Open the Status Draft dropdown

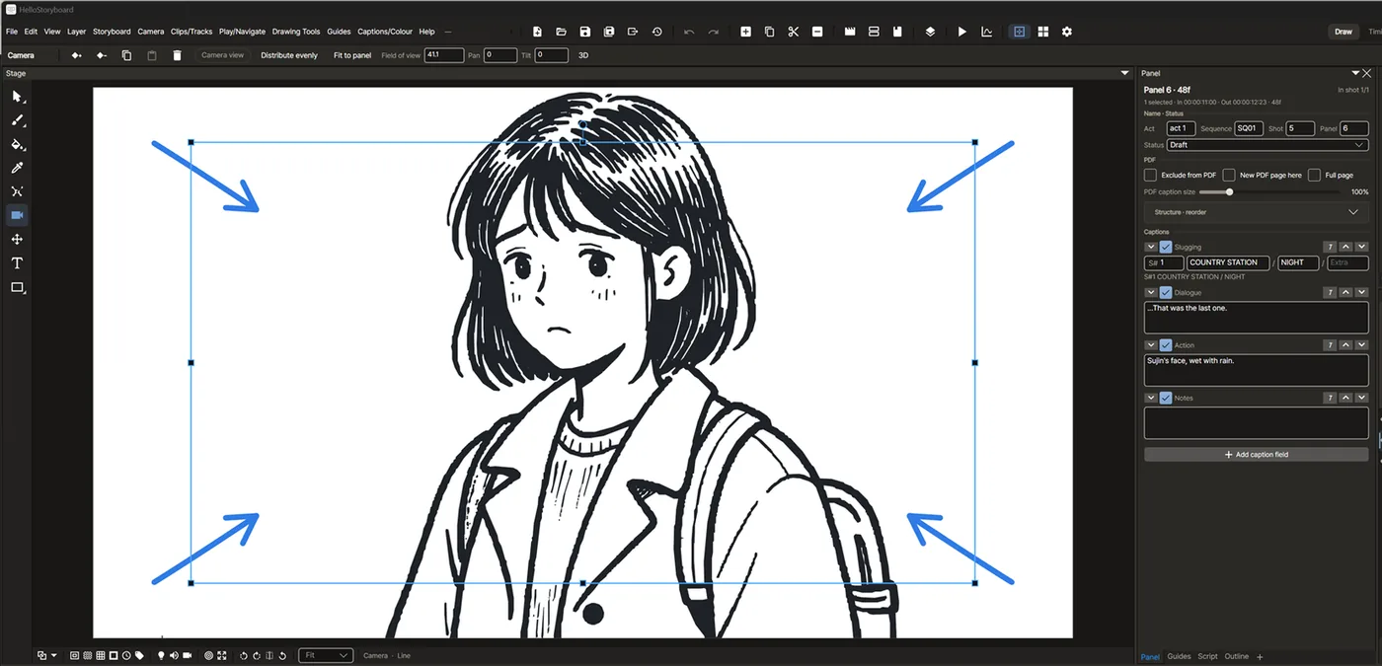tap(1267, 145)
